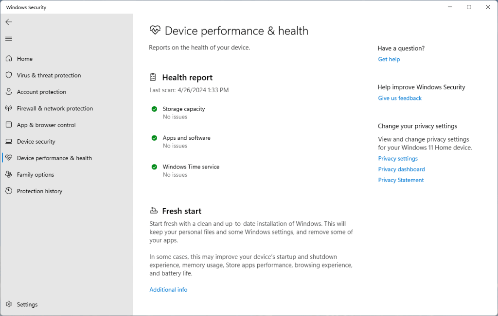Click Additional info under Fresh start

coord(168,290)
